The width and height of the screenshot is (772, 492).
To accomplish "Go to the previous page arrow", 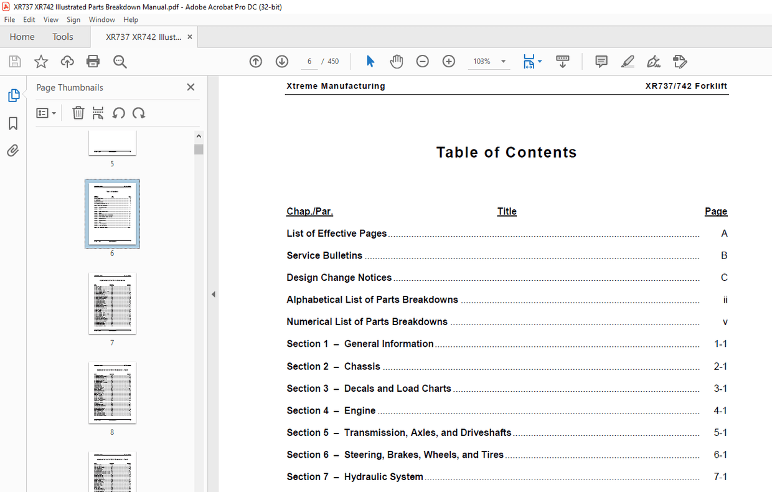I will (x=256, y=61).
